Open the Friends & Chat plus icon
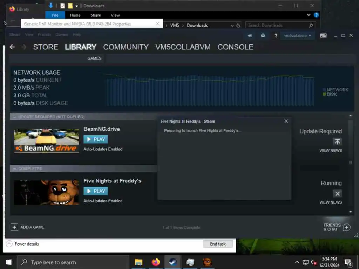The height and width of the screenshot is (269, 359). [x=347, y=227]
